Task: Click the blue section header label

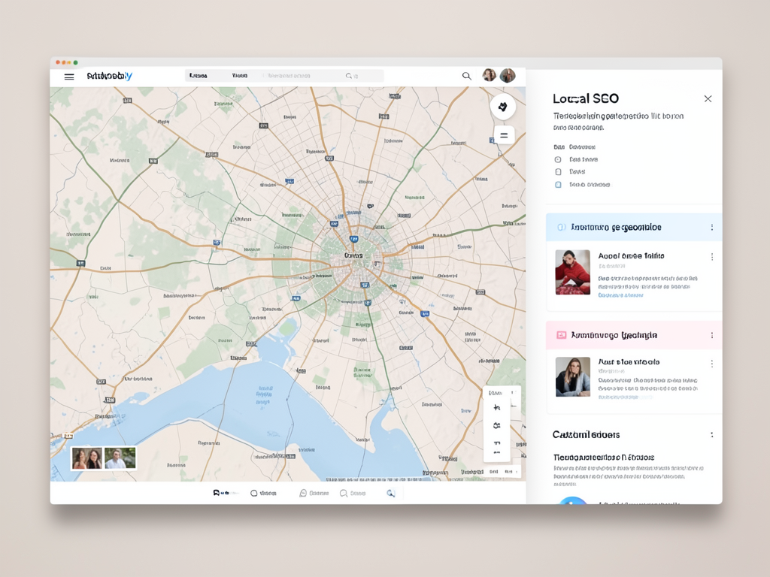Action: tap(617, 227)
